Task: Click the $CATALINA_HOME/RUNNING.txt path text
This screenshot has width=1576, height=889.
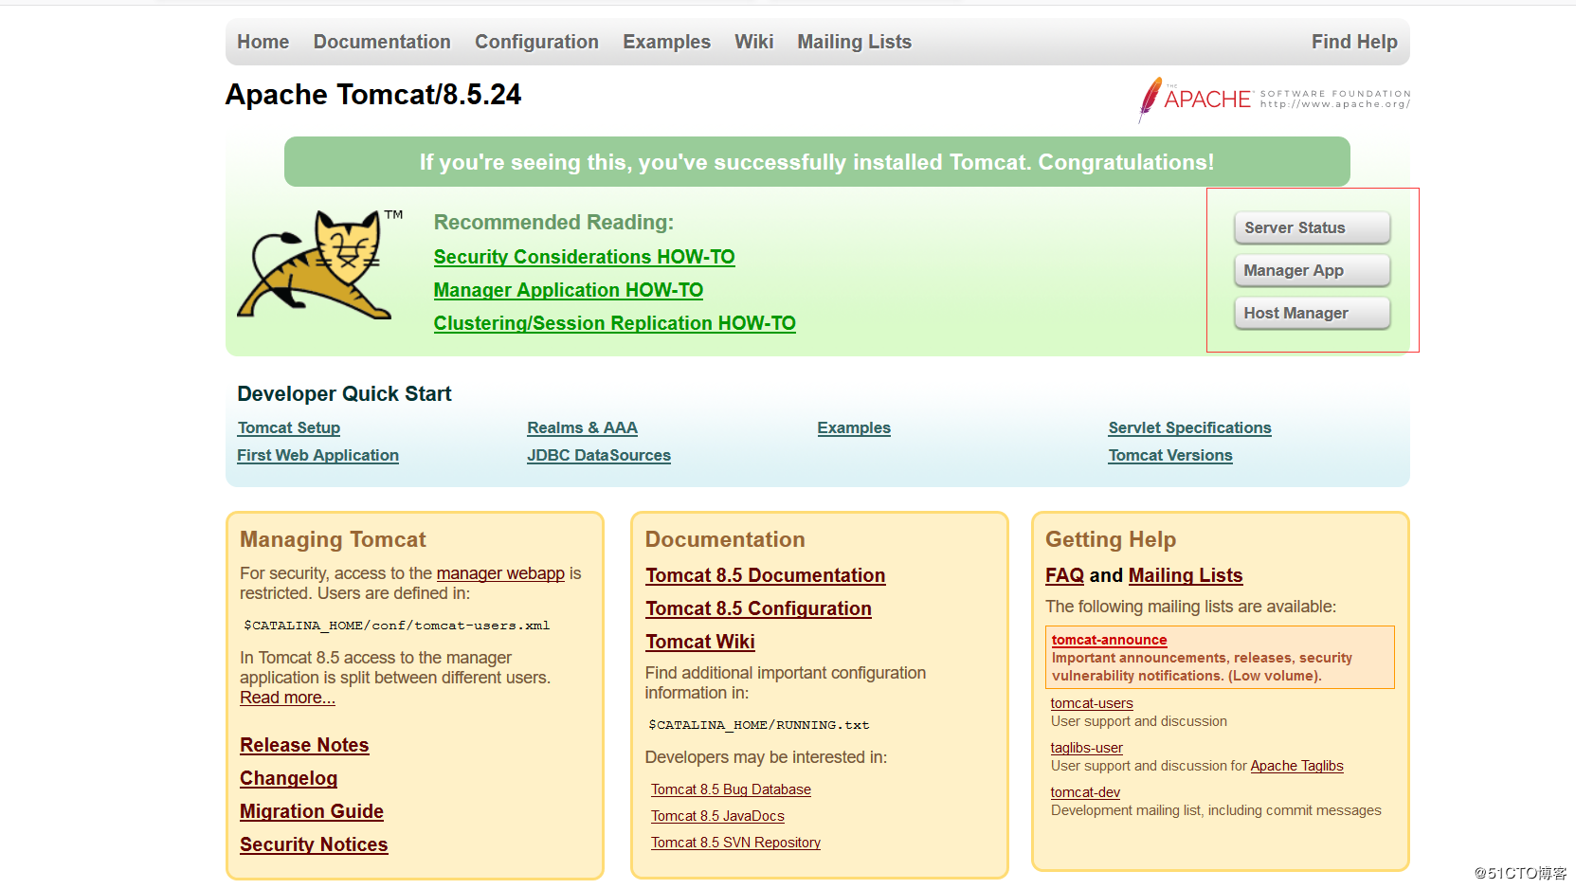Action: click(x=758, y=725)
